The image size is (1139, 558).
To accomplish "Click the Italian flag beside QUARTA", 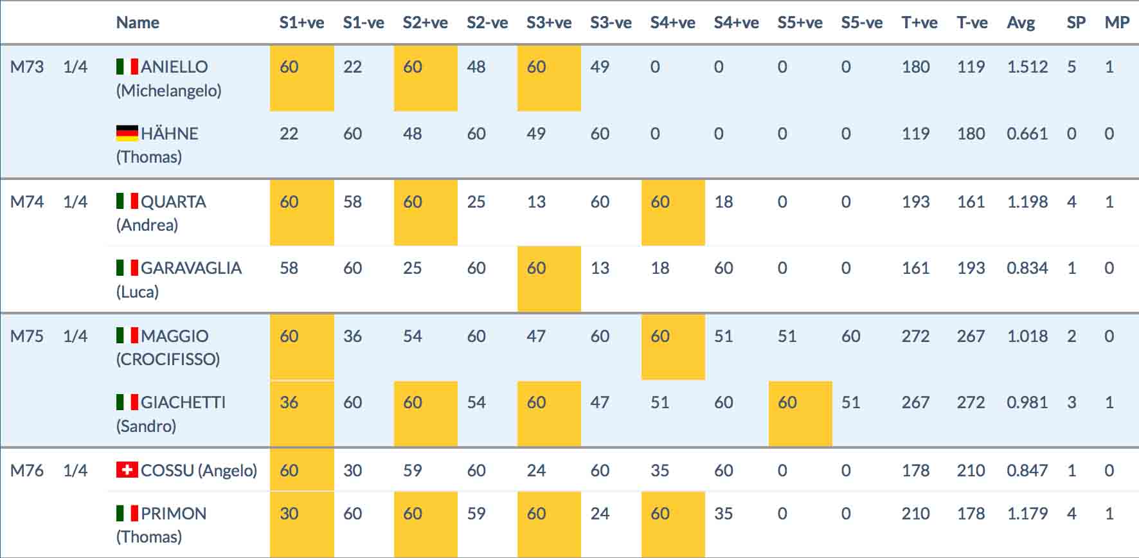I will click(127, 201).
